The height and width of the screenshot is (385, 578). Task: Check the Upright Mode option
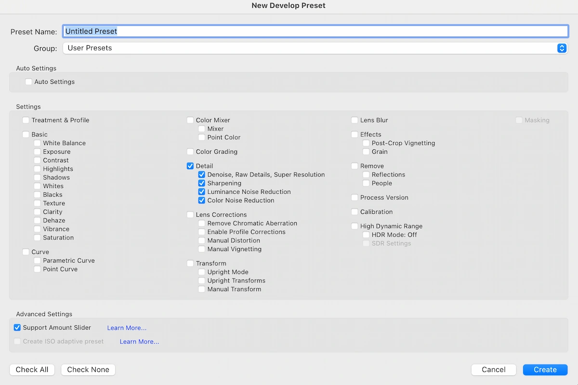pos(201,272)
